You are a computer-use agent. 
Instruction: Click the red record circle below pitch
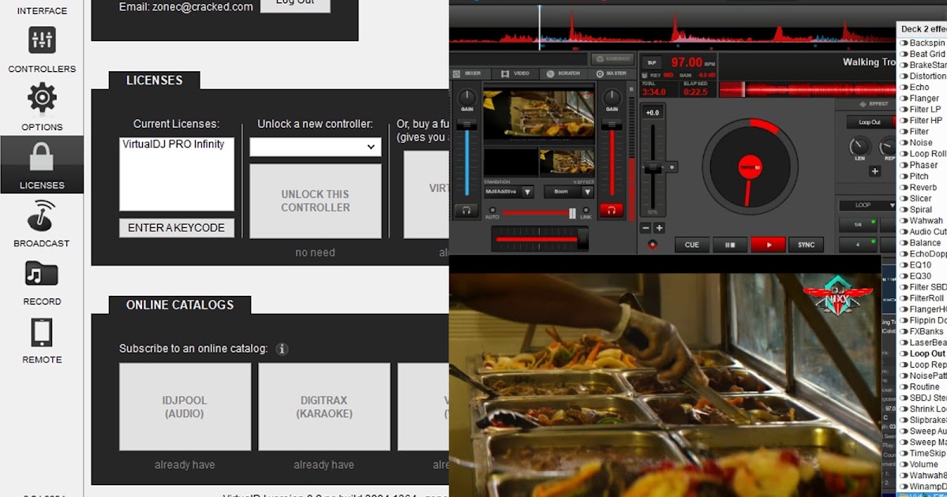[x=652, y=245]
